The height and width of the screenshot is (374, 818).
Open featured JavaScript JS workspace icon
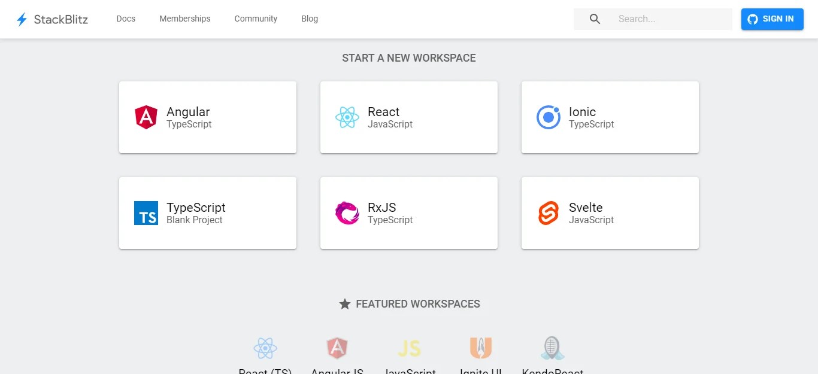point(409,348)
